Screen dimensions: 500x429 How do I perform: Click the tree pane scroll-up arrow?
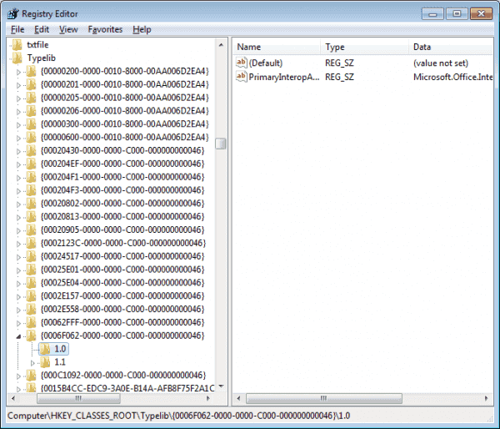click(221, 45)
